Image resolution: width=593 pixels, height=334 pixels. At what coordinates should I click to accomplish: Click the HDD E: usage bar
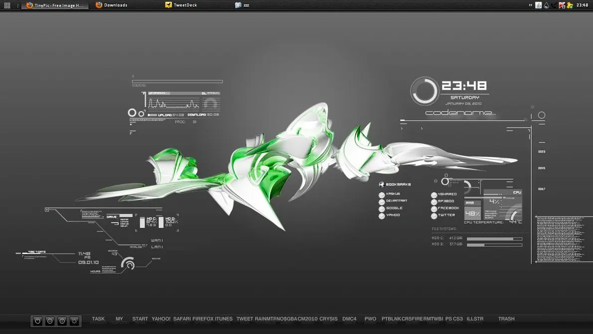494,245
